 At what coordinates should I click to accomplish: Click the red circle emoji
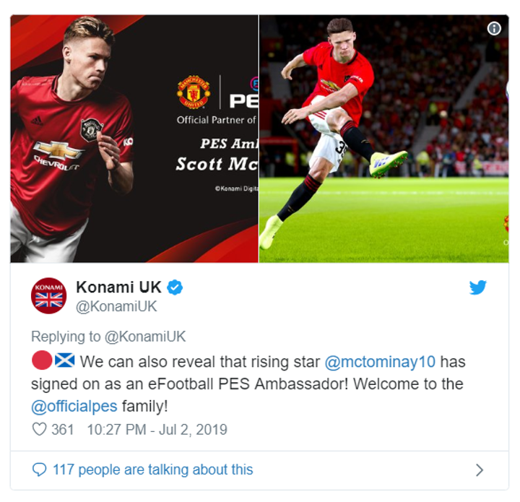pos(42,360)
